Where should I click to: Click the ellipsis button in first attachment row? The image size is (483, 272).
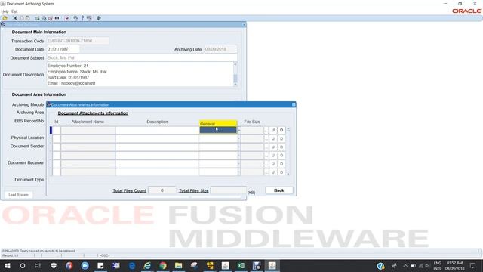[266, 130]
